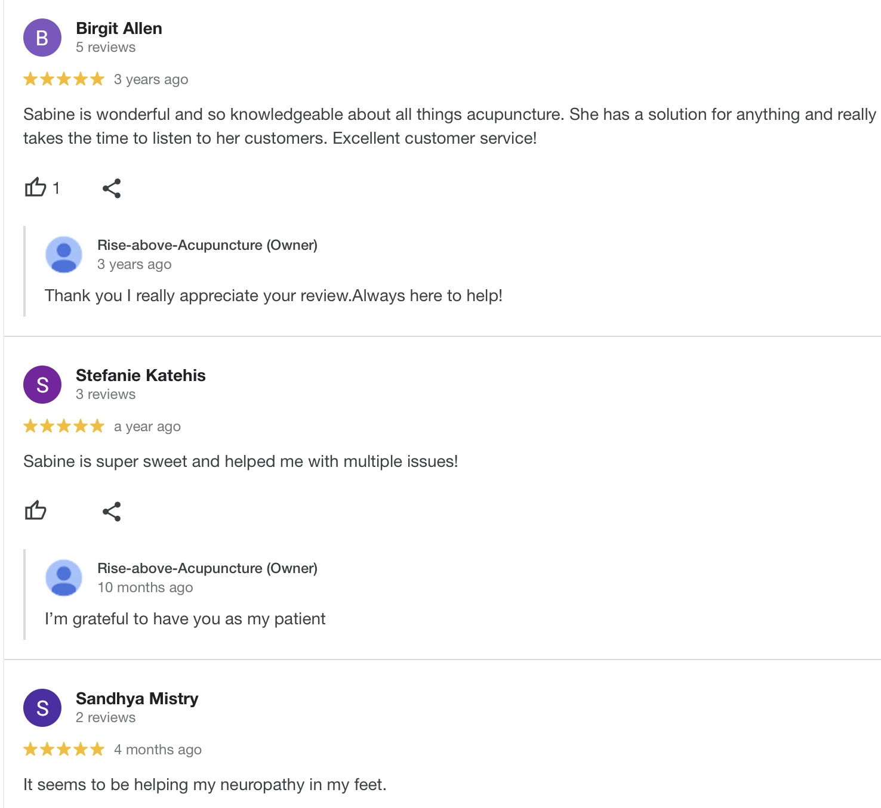This screenshot has width=881, height=808.
Task: Share Birgit Allen's review
Action: 112,188
